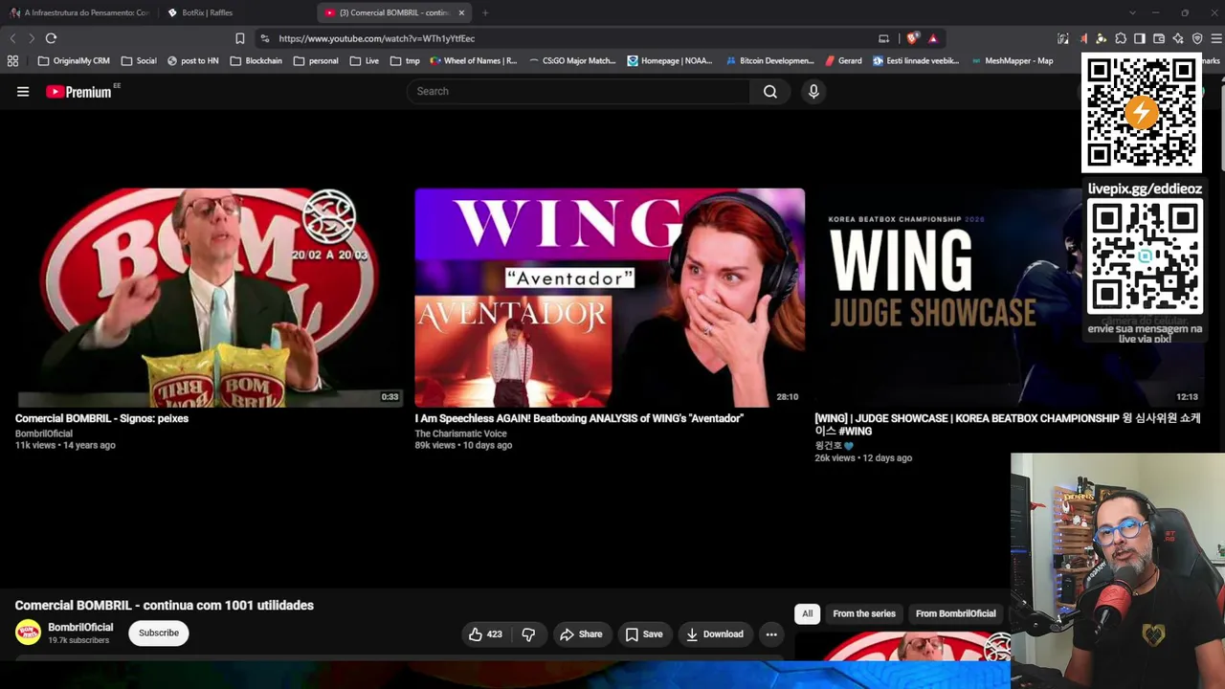The image size is (1225, 689).
Task: Select the All filter chip
Action: pyautogui.click(x=808, y=613)
